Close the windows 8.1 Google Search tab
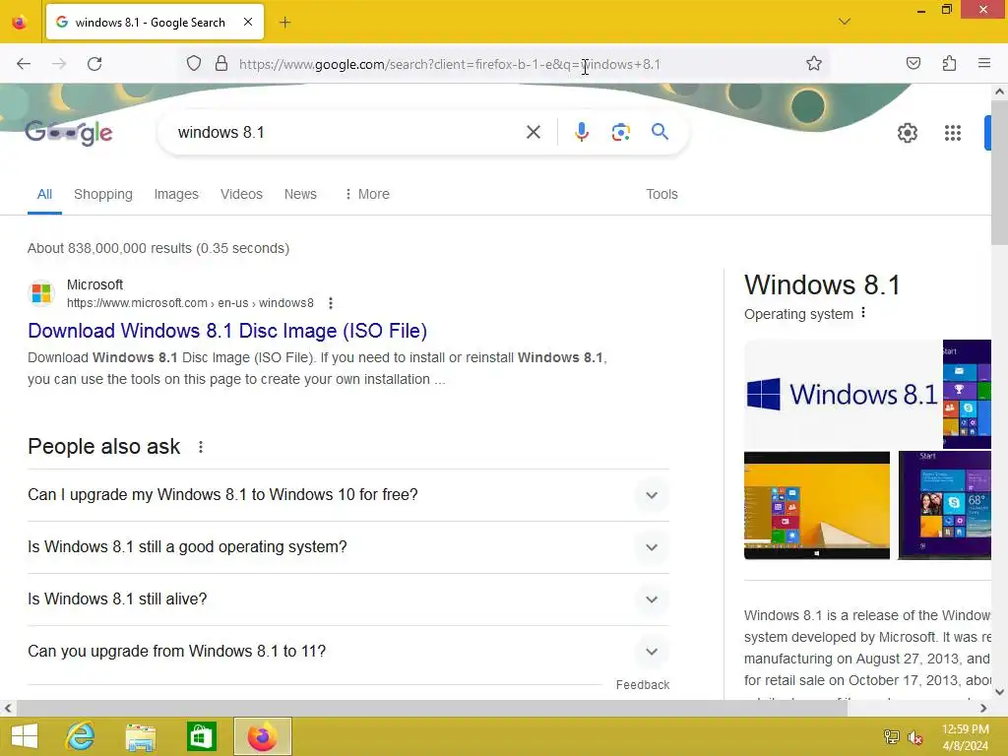This screenshot has height=756, width=1008. pyautogui.click(x=248, y=22)
